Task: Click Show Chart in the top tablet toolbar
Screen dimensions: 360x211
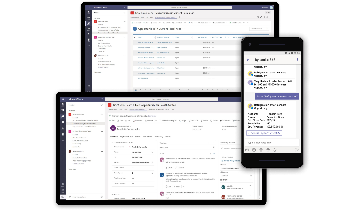Action: pos(136,23)
